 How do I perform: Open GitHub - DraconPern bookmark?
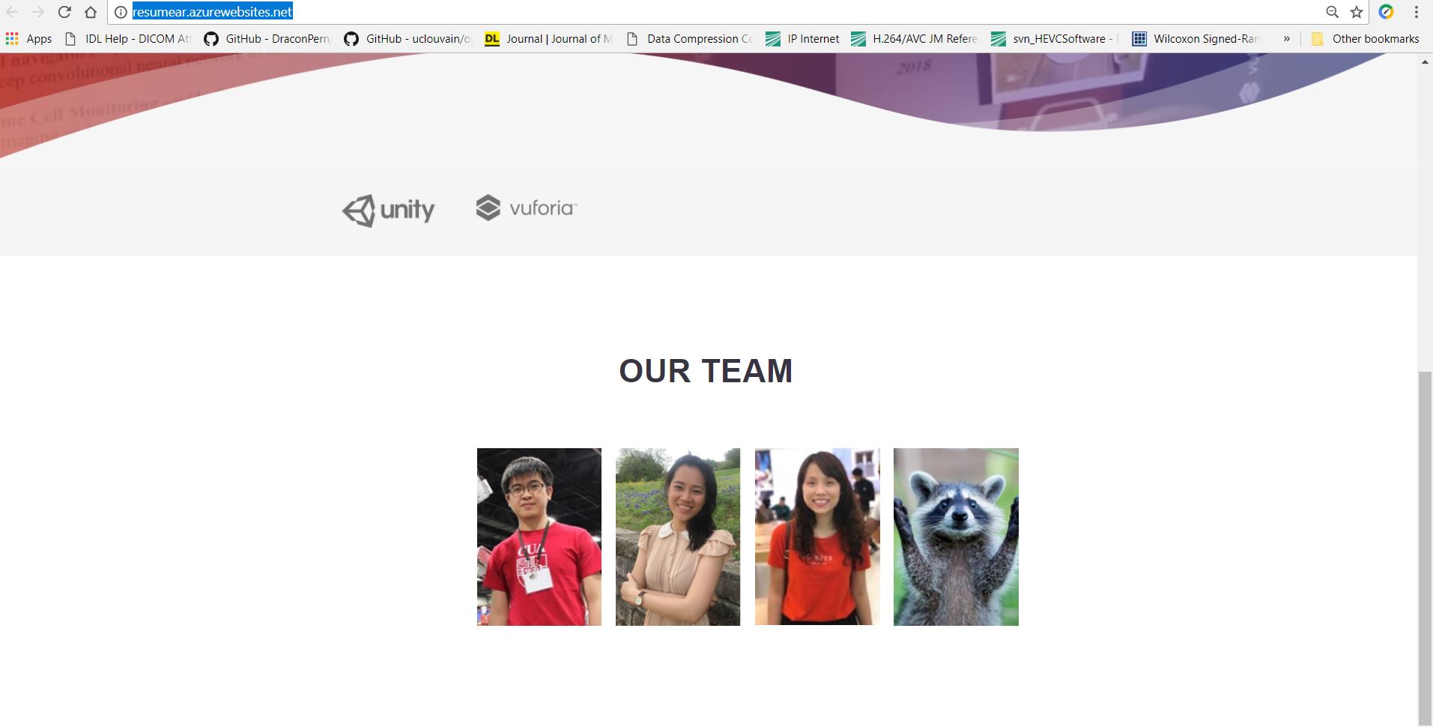(x=267, y=39)
